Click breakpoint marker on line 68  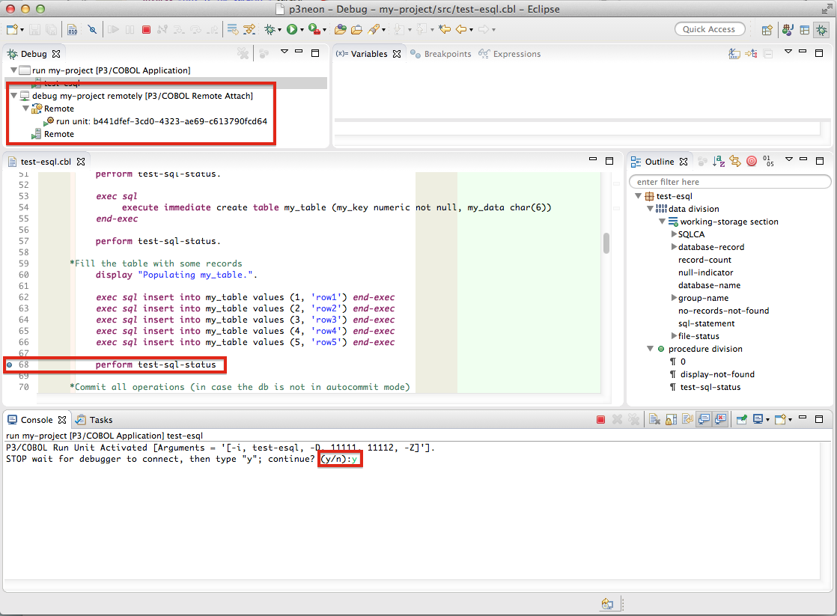tap(9, 365)
